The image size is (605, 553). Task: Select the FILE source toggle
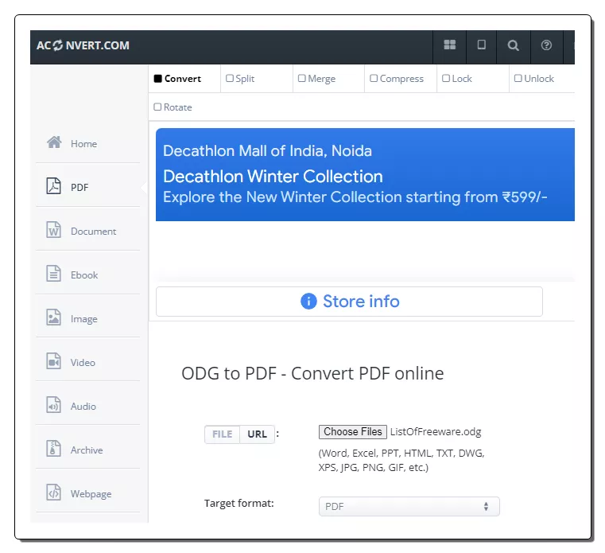pyautogui.click(x=223, y=434)
